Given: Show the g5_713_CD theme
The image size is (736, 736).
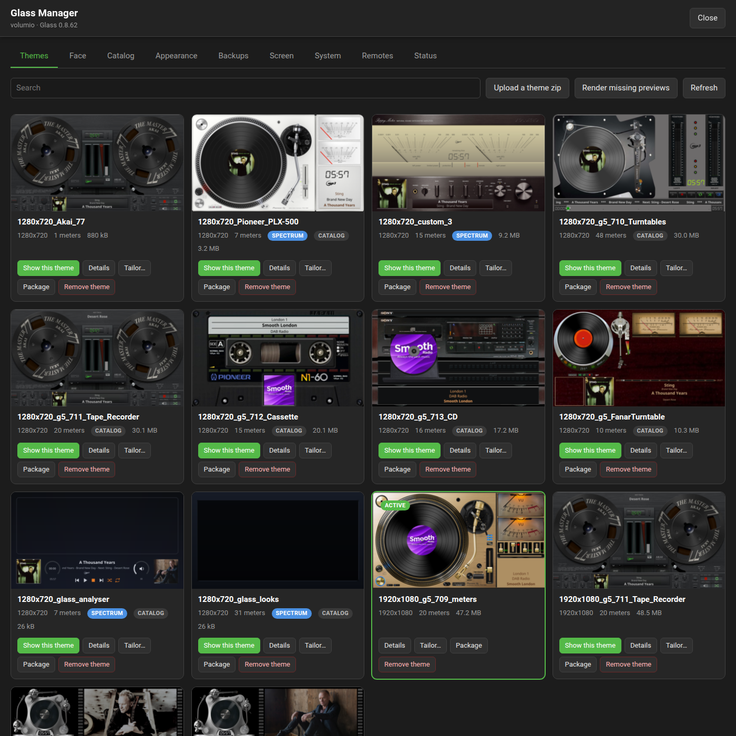Looking at the screenshot, I should pyautogui.click(x=410, y=451).
